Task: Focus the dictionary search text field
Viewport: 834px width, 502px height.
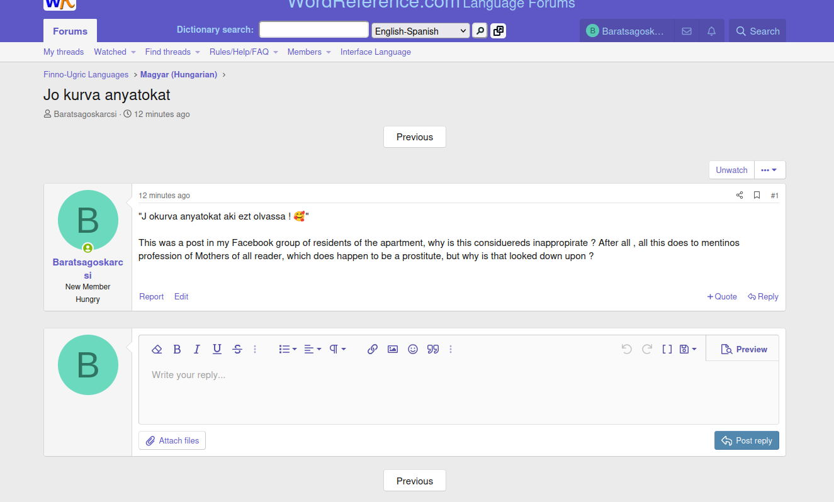Action: click(x=314, y=30)
